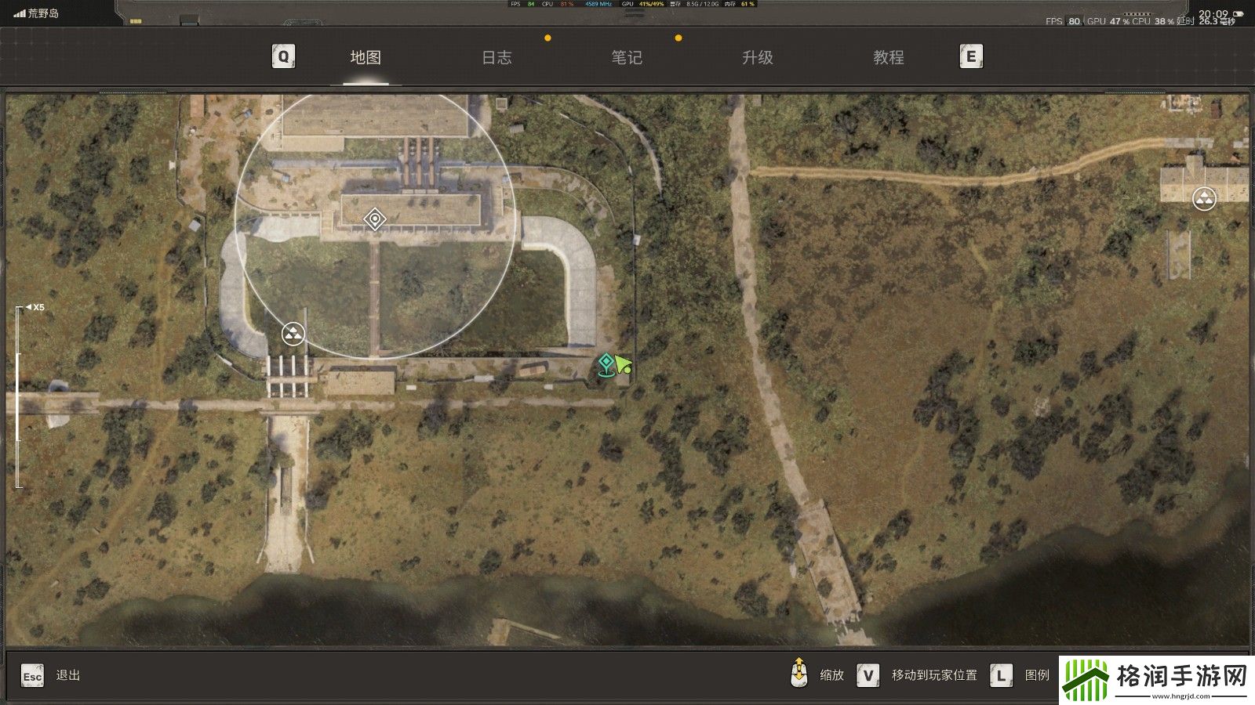Viewport: 1255px width, 705px height.
Task: Click the L key legend icon
Action: tap(1001, 675)
